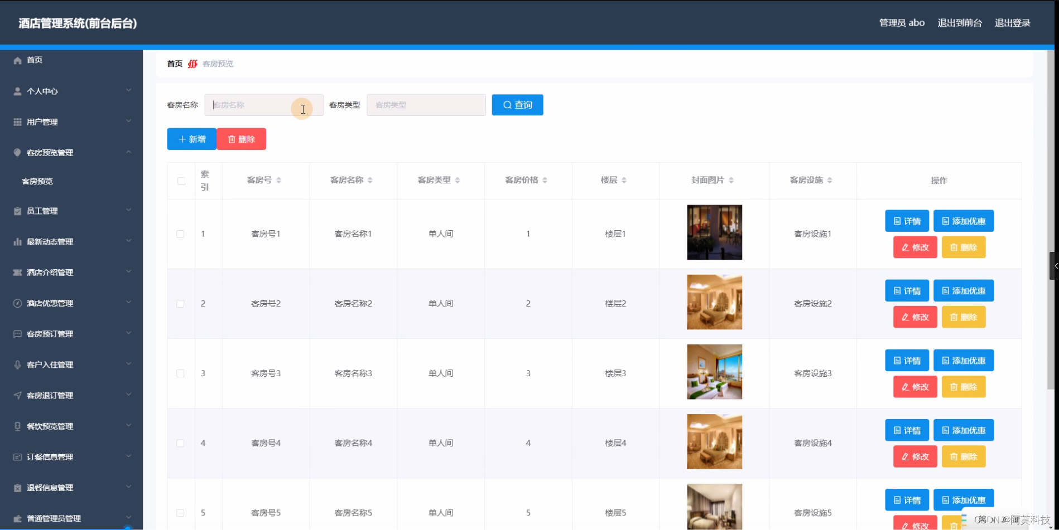Expand the 最新动态管理 menu chevron
The height and width of the screenshot is (530, 1059).
[129, 241]
